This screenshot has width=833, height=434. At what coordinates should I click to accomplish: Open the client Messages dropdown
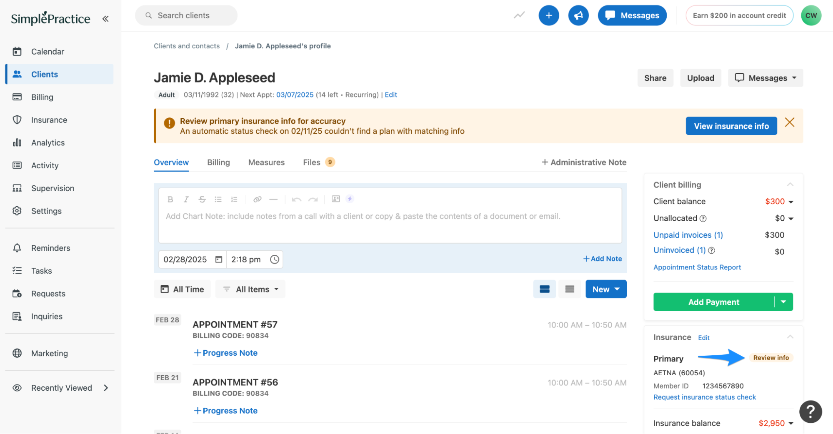[765, 78]
